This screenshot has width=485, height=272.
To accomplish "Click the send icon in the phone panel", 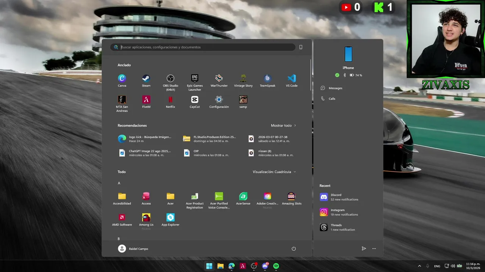I will [x=364, y=249].
